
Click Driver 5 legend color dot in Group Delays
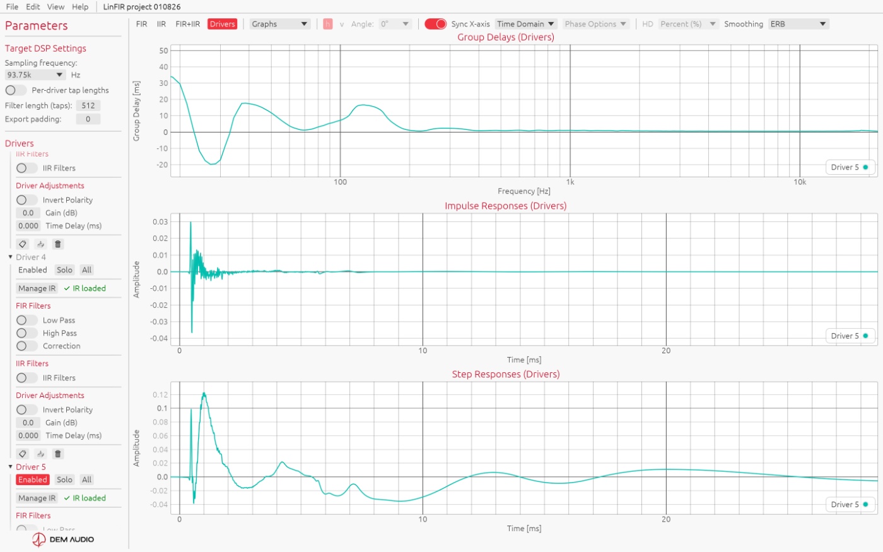click(x=865, y=167)
